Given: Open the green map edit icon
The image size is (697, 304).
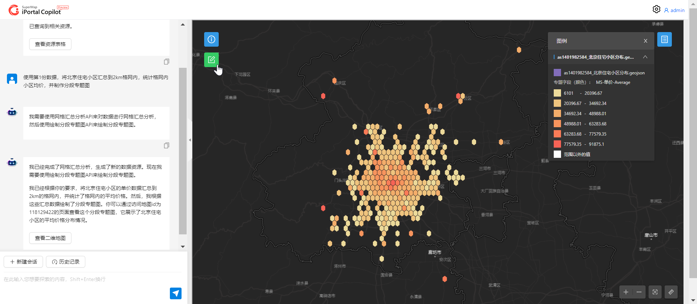Looking at the screenshot, I should pos(211,60).
